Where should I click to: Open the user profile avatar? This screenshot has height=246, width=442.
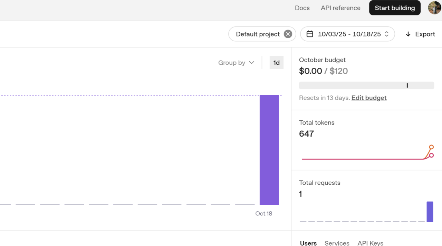click(434, 8)
